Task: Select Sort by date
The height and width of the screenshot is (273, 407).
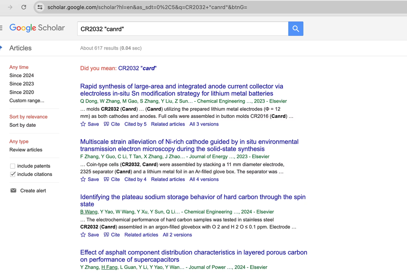Action: click(22, 125)
